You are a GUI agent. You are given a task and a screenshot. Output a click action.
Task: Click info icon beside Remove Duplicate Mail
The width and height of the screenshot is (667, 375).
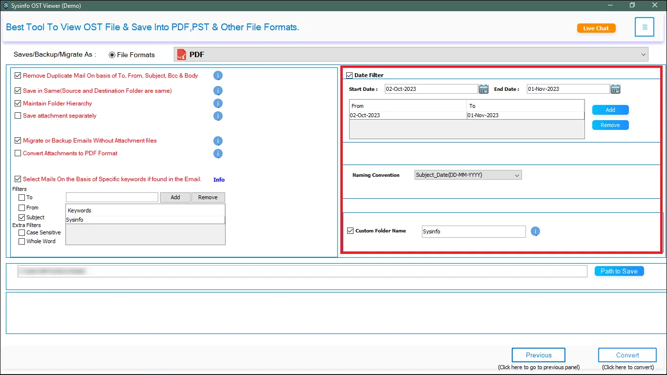click(218, 76)
